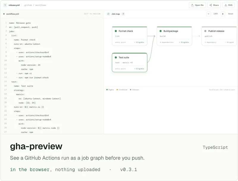
Task: Click the 100% zoom level value
Action: pyautogui.click(x=215, y=14)
